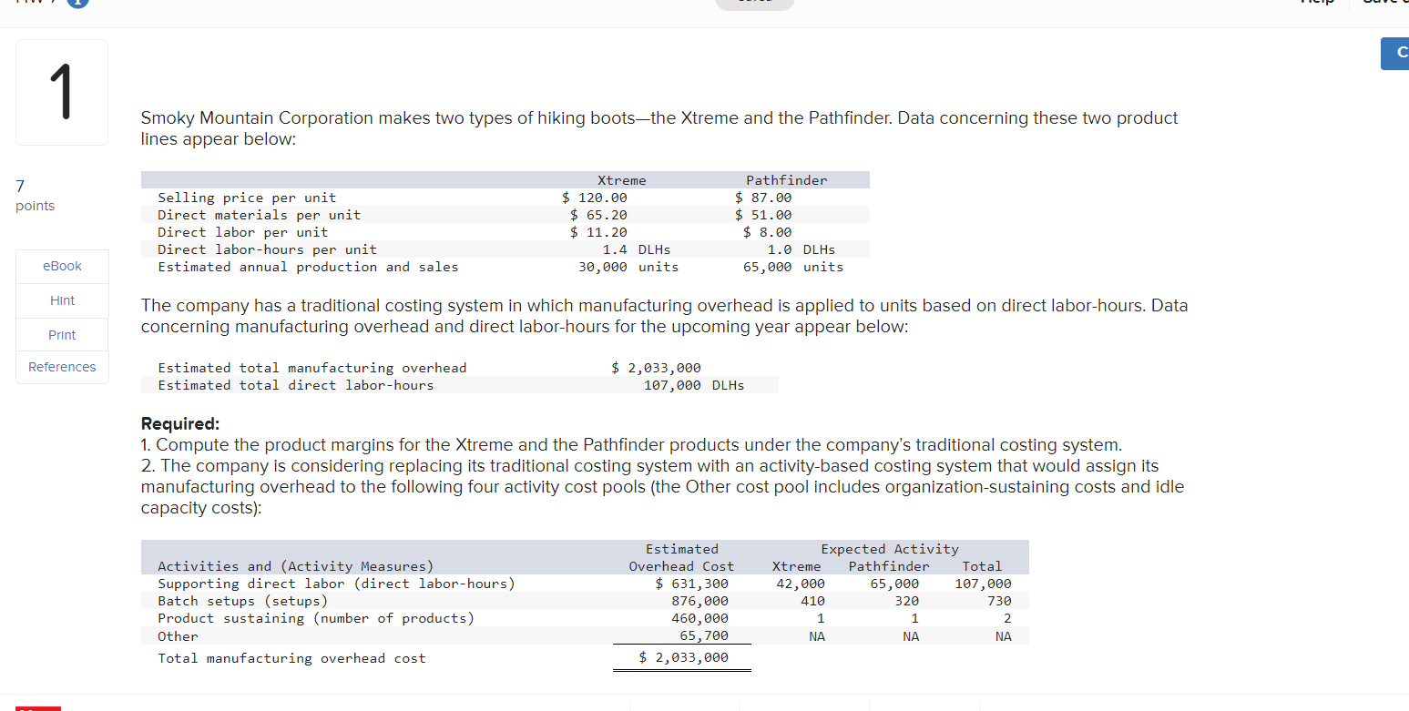Click the Pathfinder header in product data table
This screenshot has height=711, width=1409.
coord(787,180)
